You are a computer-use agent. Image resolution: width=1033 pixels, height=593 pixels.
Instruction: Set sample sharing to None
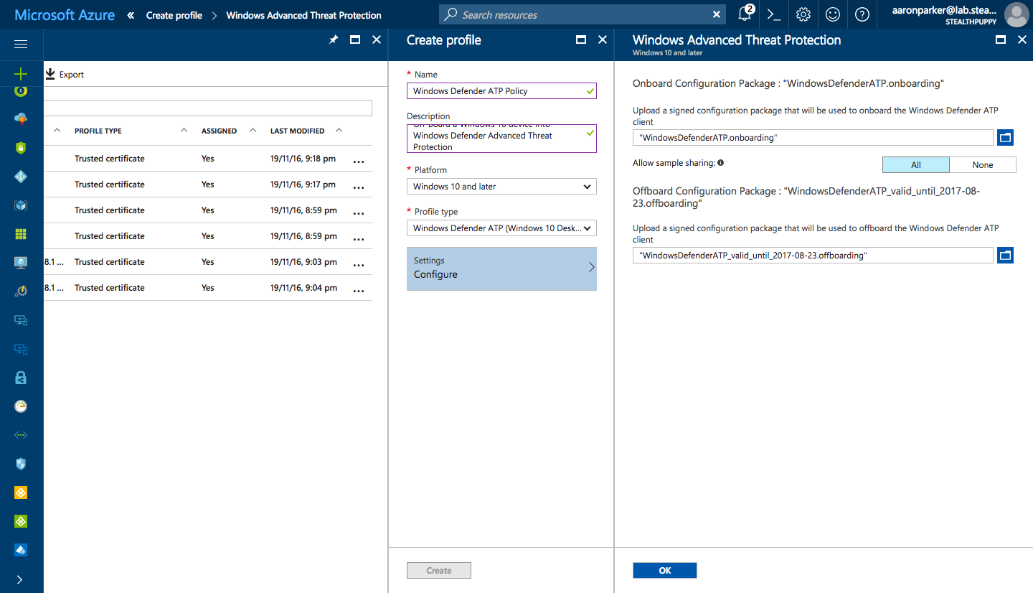[983, 165]
